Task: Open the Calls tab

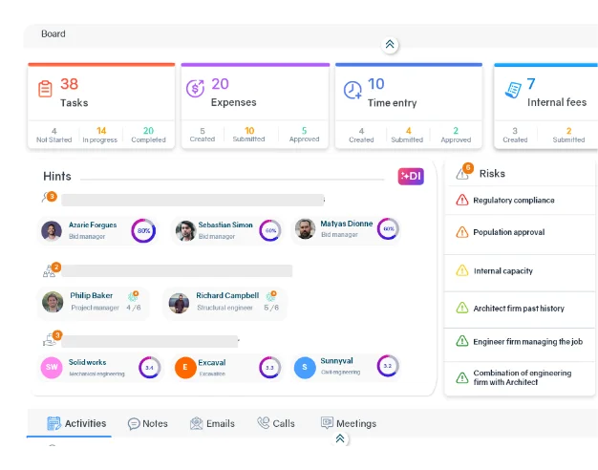Action: click(x=276, y=423)
